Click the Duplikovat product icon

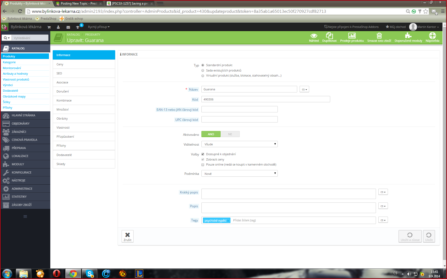click(x=329, y=37)
